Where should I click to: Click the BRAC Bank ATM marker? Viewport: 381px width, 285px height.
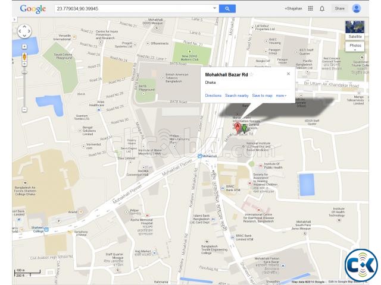click(223, 188)
